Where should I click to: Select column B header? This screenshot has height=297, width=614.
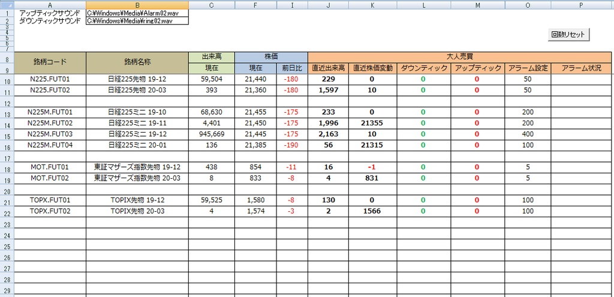pyautogui.click(x=137, y=5)
